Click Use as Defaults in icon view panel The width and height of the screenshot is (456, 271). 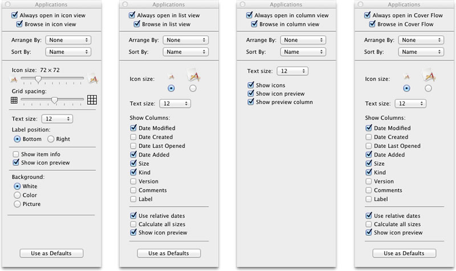tap(51, 253)
